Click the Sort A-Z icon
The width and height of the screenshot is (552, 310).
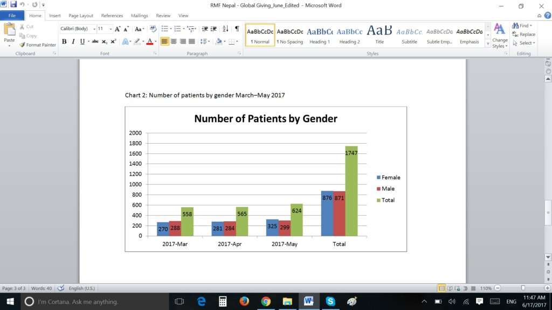tap(225, 29)
